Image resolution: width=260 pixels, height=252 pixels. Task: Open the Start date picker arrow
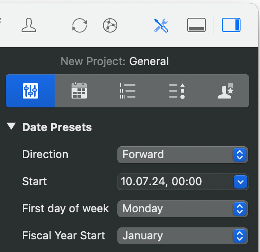[x=240, y=182]
